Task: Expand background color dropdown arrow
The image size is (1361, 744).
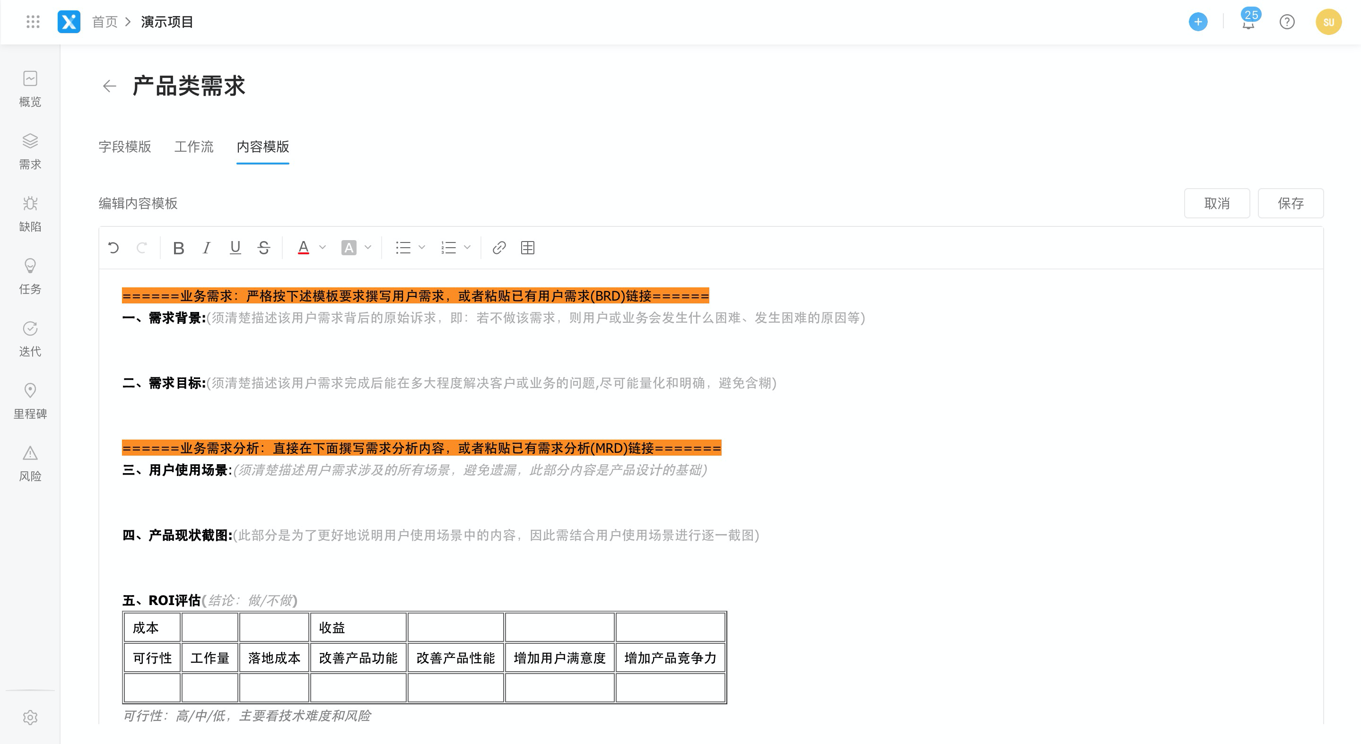Action: (x=368, y=247)
